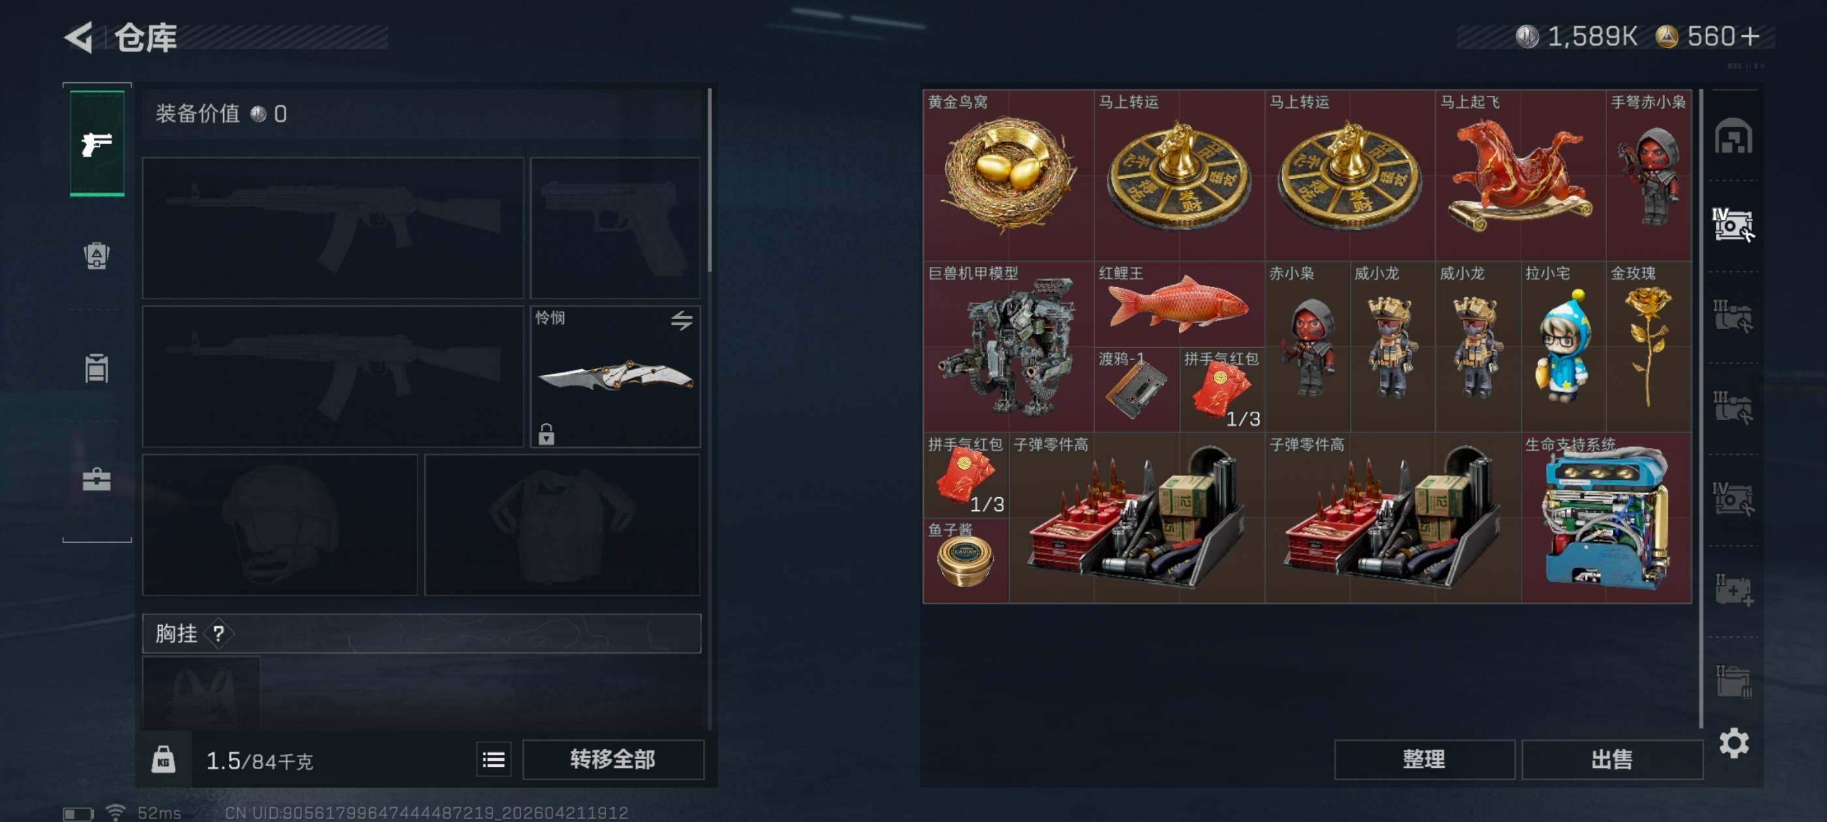Open the list view icon beside 转移全部
This screenshot has width=1827, height=822.
click(494, 760)
